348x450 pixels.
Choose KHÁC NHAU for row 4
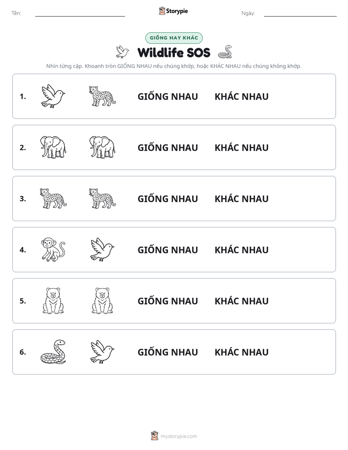241,250
